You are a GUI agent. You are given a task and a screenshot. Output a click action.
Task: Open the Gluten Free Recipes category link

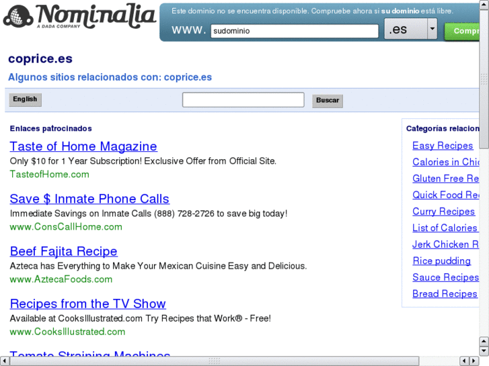446,179
